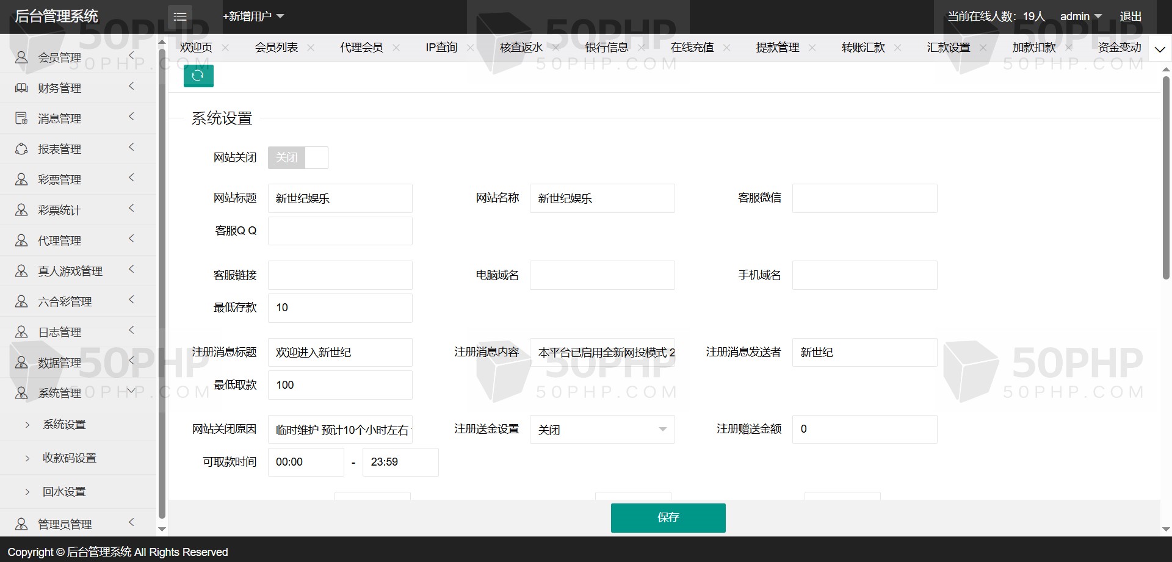
Task: Close the 代理会员 tab
Action: [396, 48]
